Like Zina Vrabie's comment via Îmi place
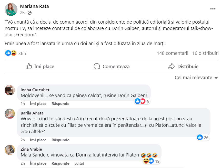This screenshot has width=222, height=168. tap(38, 163)
